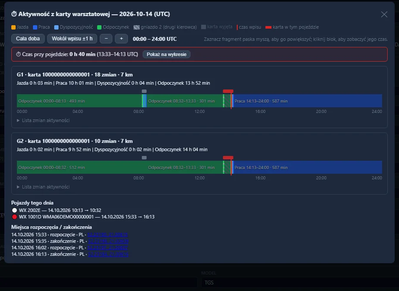Open coordinates link for 16:13 zakończenie
This screenshot has width=399, height=291.
click(108, 254)
